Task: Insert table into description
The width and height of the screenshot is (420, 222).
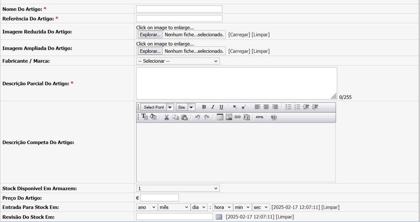Action: (x=220, y=117)
